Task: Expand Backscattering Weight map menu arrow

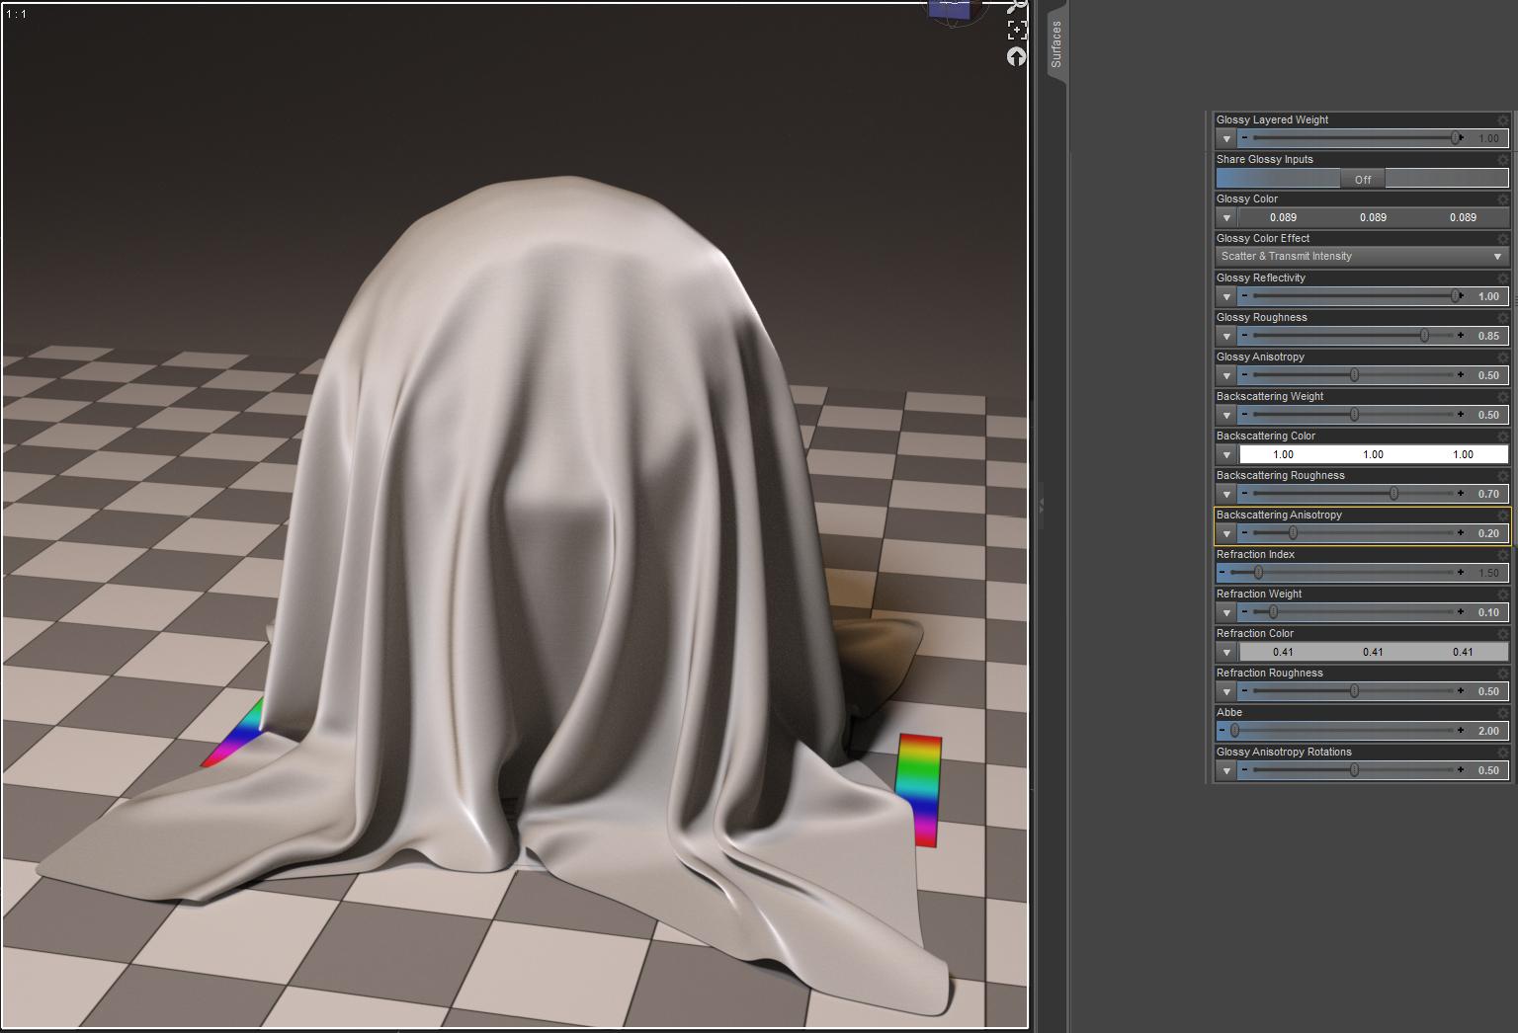Action: point(1226,415)
